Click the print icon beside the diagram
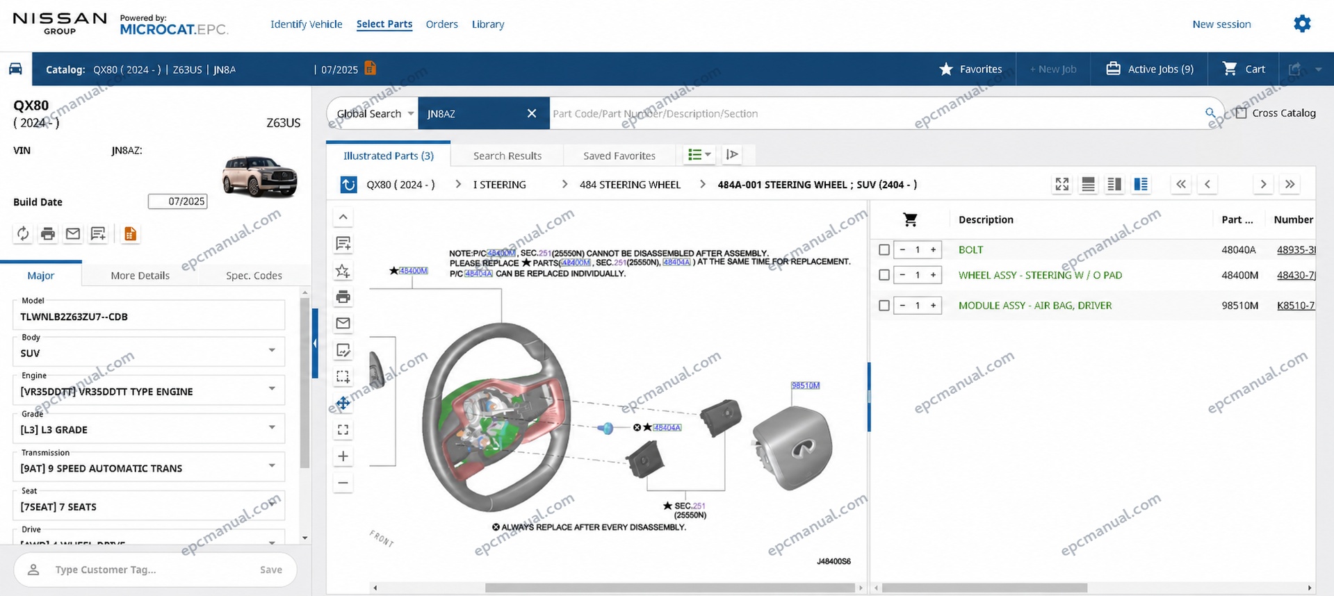Image resolution: width=1334 pixels, height=596 pixels. tap(343, 297)
